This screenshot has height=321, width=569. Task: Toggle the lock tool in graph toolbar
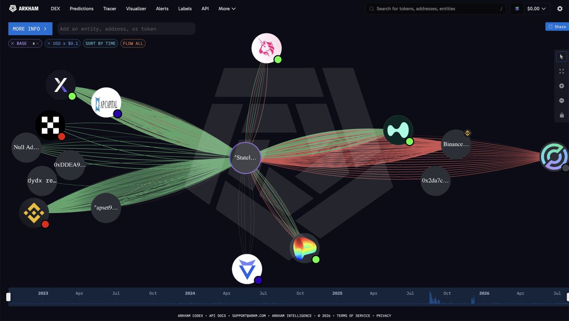562,115
